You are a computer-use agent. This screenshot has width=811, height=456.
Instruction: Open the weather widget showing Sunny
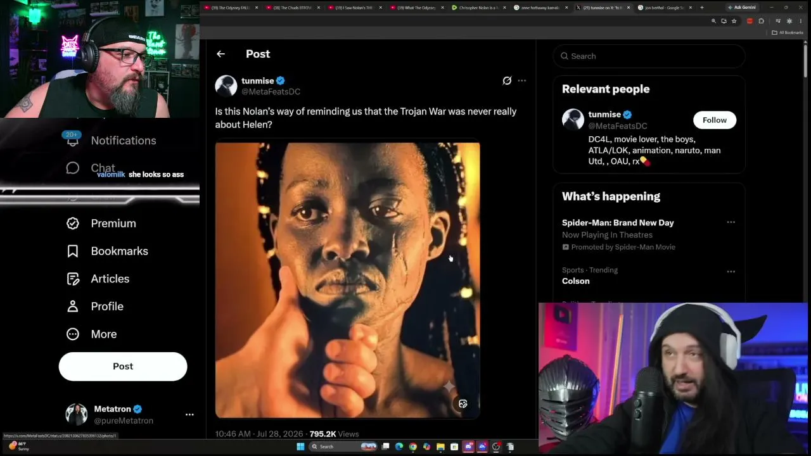point(18,446)
